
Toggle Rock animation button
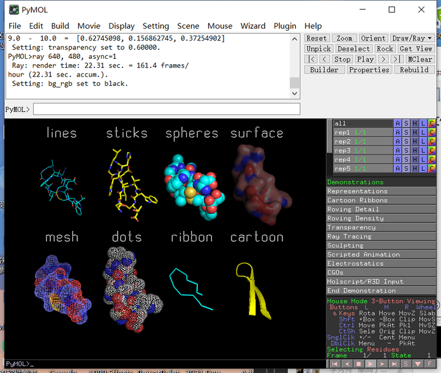pos(385,48)
